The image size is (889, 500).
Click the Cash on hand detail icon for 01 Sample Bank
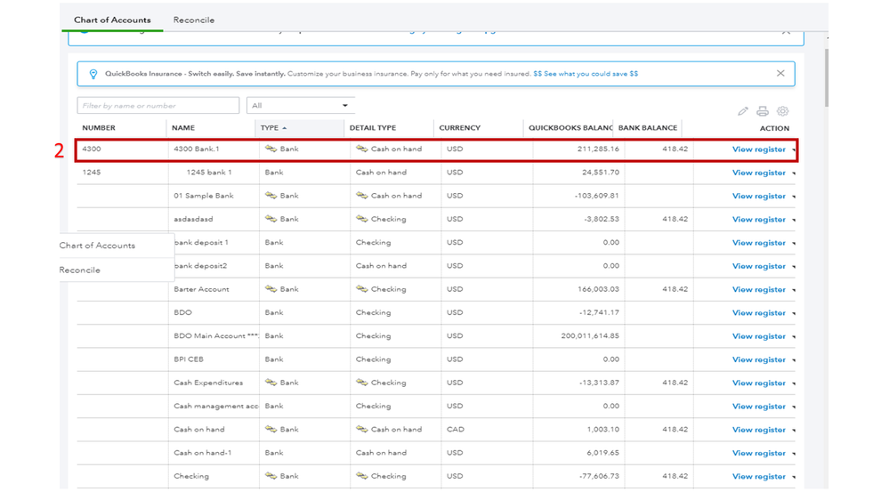point(361,196)
